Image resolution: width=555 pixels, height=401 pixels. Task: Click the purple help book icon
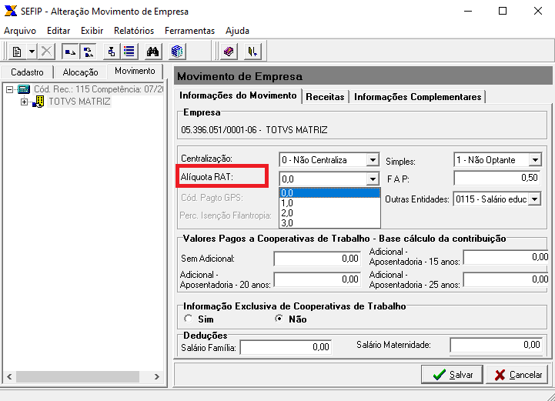point(229,52)
